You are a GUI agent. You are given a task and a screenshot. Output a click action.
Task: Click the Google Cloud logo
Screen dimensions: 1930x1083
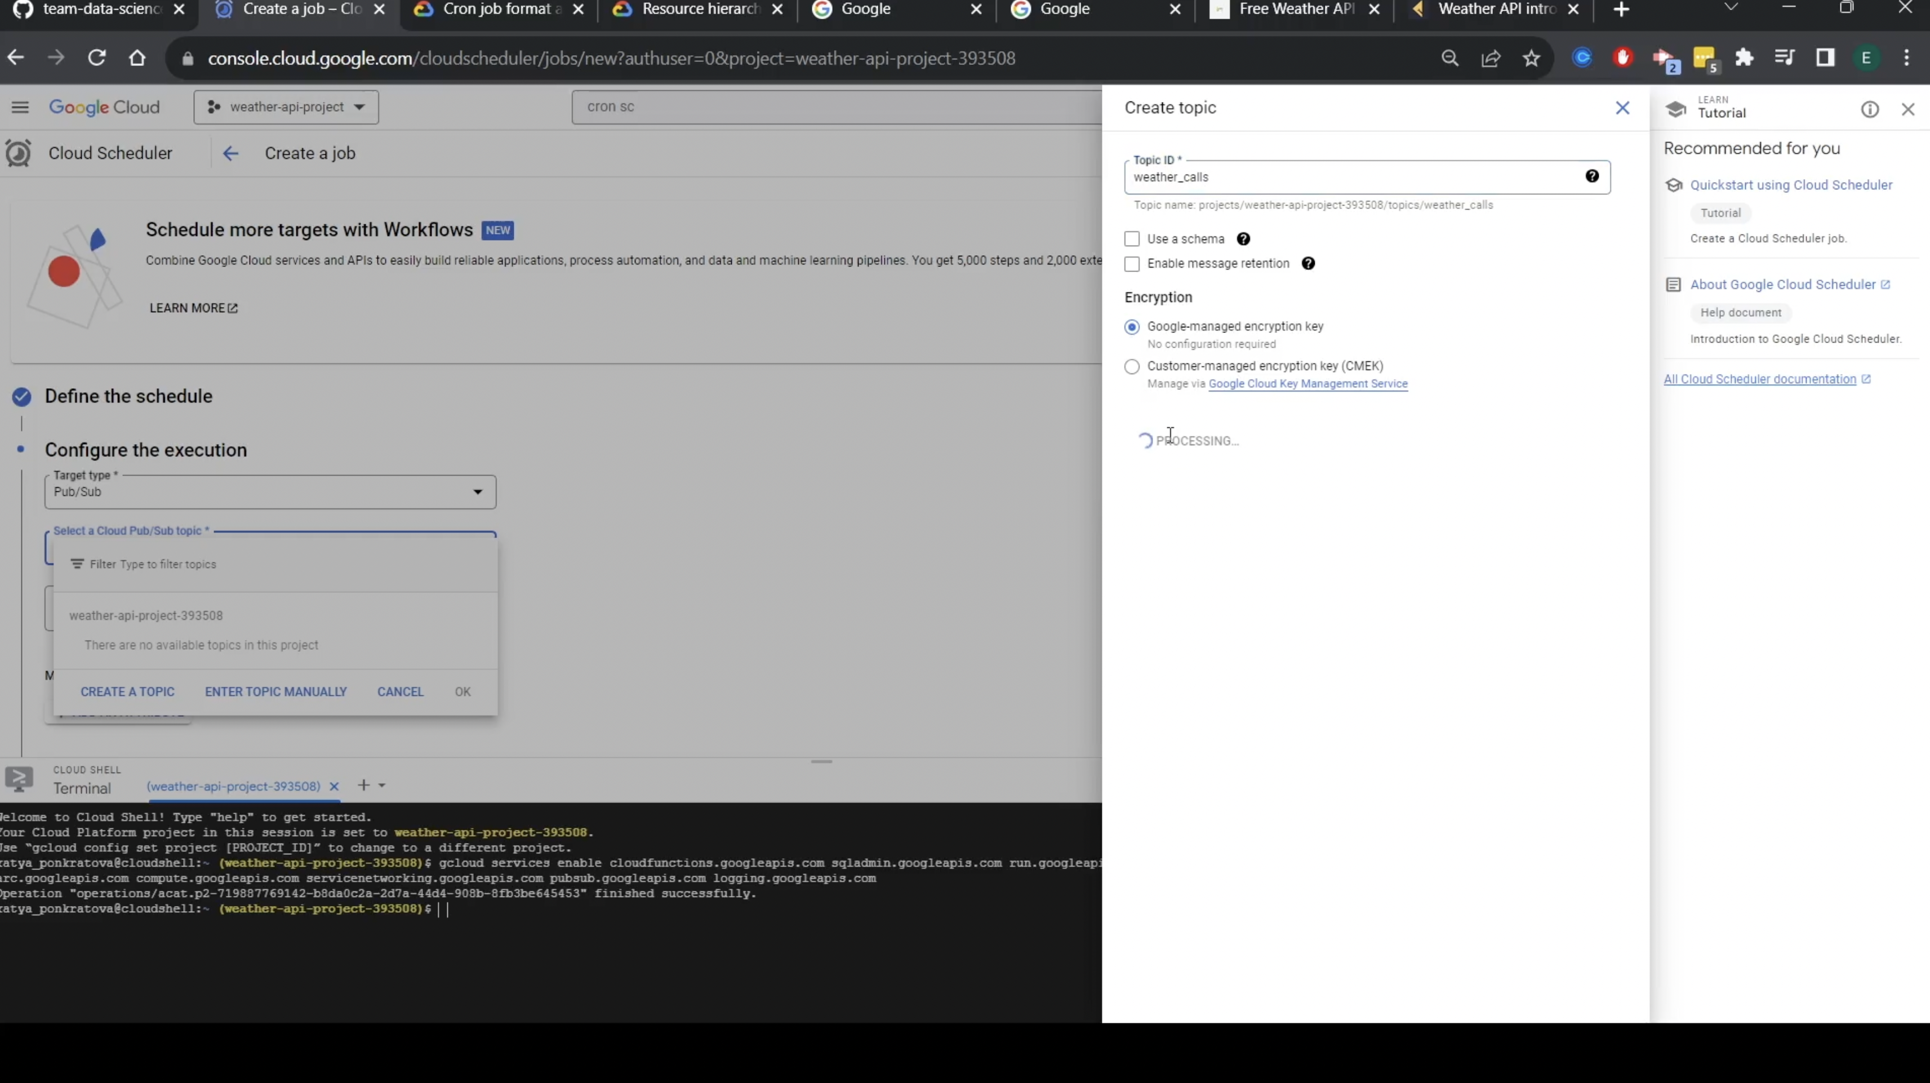104,107
